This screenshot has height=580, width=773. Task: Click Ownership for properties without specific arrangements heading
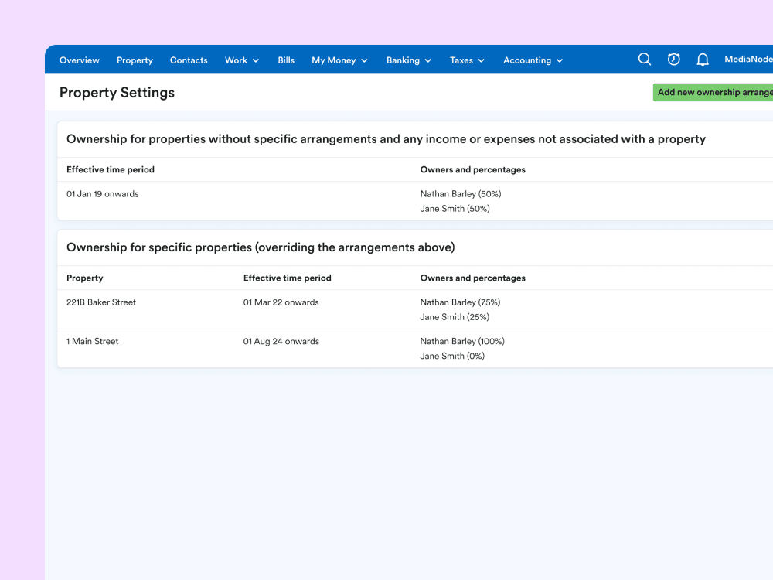386,139
